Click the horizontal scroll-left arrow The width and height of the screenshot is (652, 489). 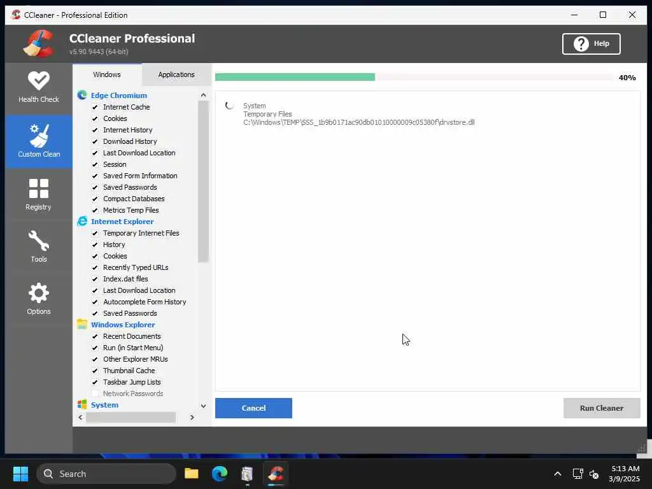click(80, 417)
